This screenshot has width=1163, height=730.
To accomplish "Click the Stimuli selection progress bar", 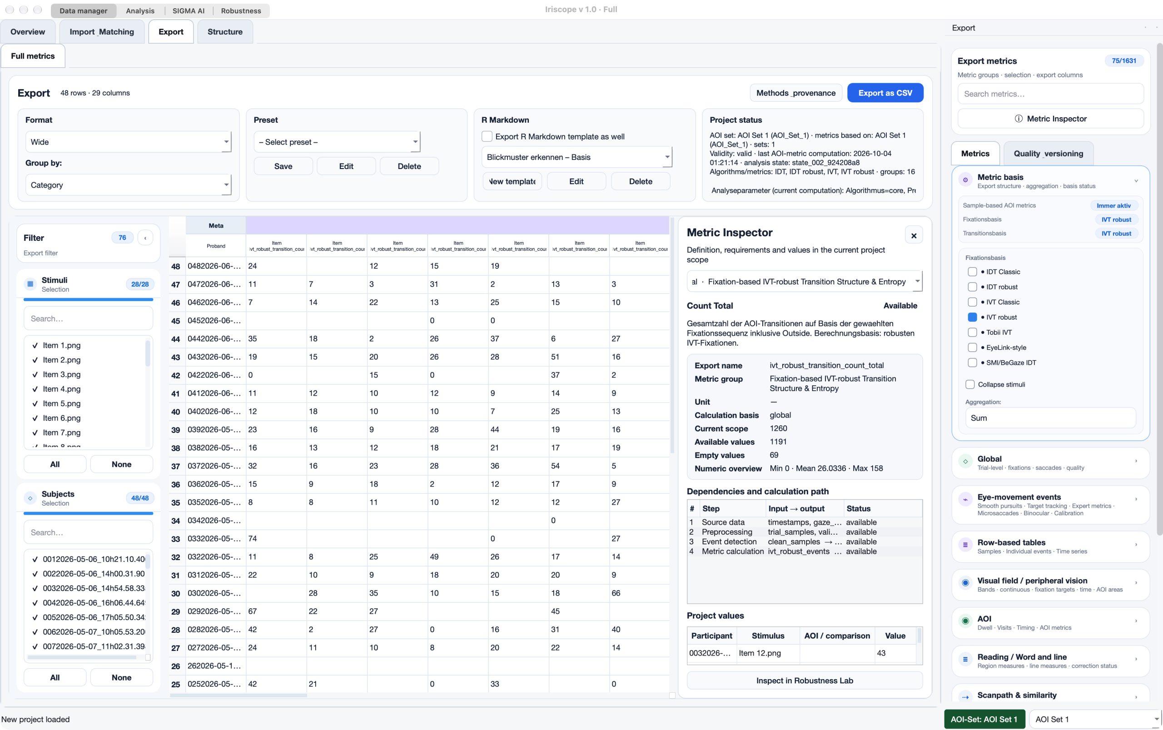I will pyautogui.click(x=88, y=299).
